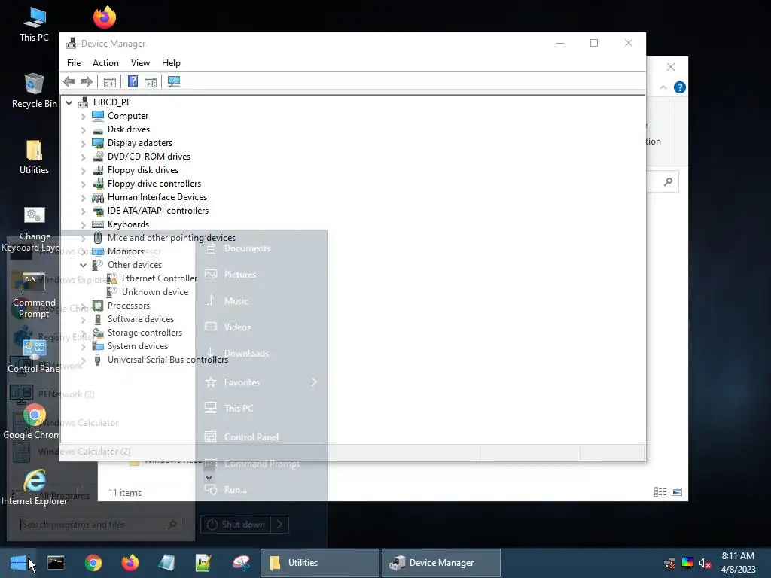Collapse the Other devices node

(83, 265)
